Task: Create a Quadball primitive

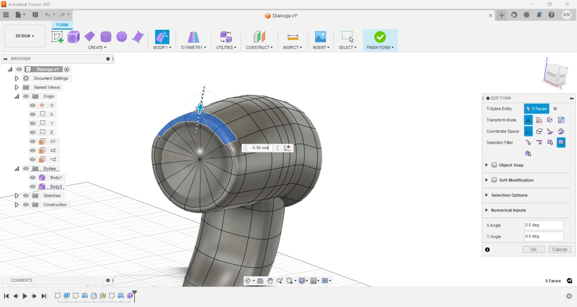Action: pos(121,37)
